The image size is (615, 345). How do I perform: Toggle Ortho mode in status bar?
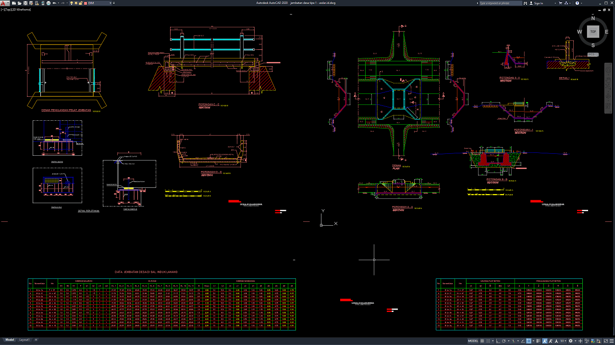pyautogui.click(x=498, y=341)
